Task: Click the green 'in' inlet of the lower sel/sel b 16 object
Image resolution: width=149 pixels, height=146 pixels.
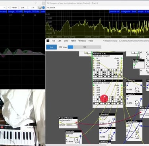Action: tap(94, 85)
